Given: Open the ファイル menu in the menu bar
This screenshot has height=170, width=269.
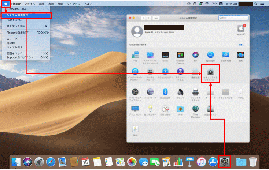Looking at the screenshot, I should 30,3.
